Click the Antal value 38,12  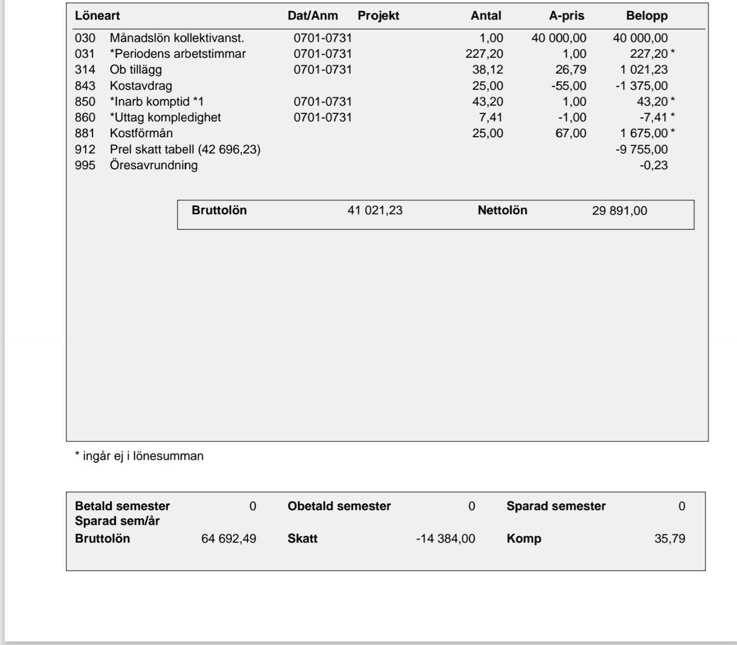tap(488, 70)
